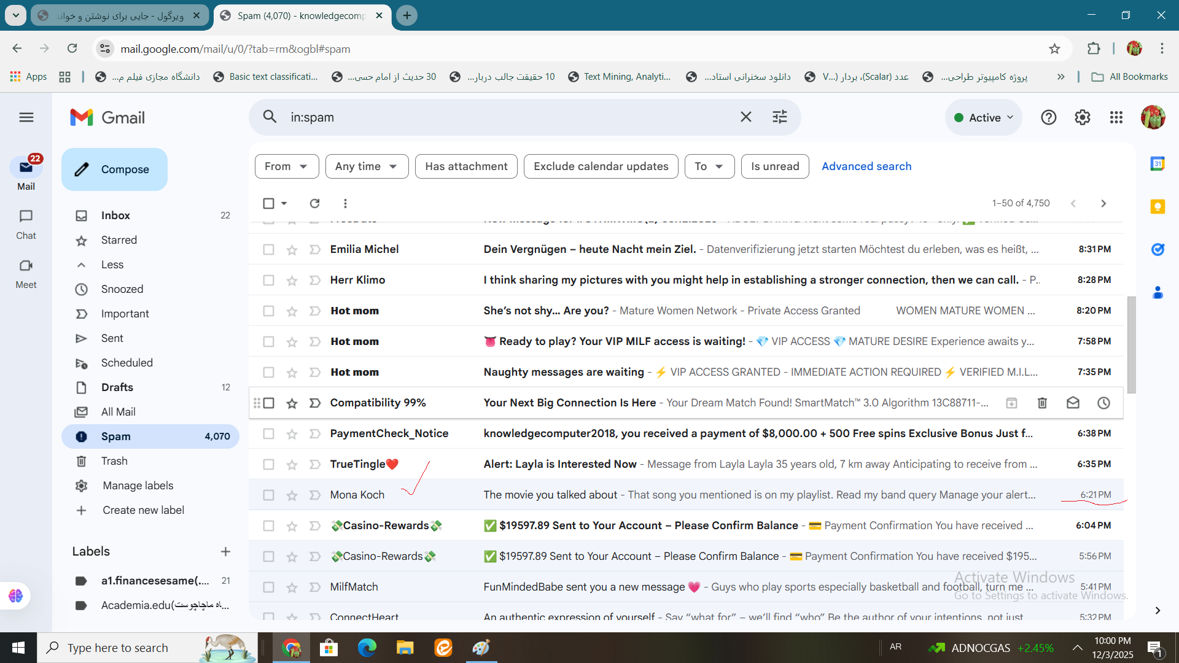Open the Inbox folder
Viewport: 1179px width, 663px height.
click(115, 215)
